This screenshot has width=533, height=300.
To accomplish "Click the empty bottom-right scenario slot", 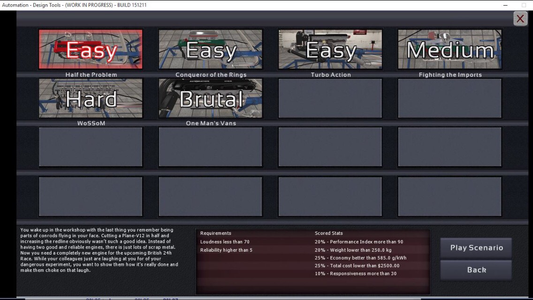I will (449, 196).
